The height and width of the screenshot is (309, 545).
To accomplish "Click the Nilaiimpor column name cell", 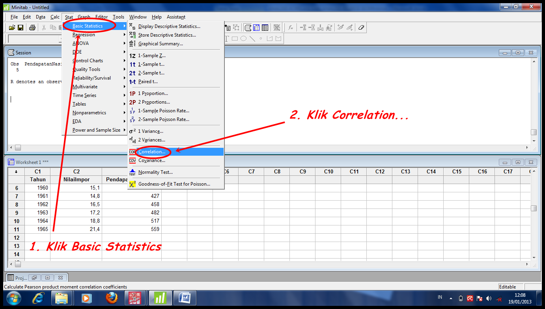I will [x=76, y=179].
